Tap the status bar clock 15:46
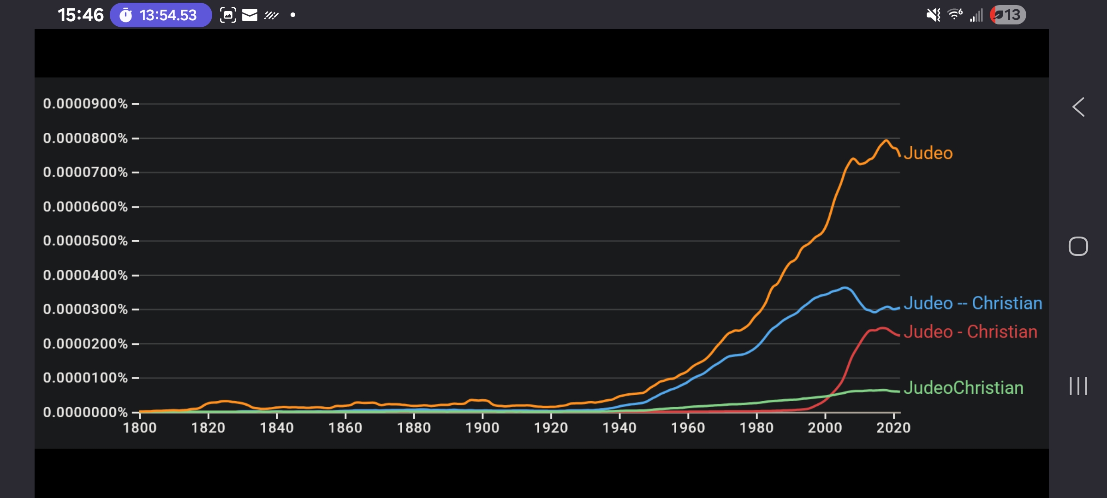The height and width of the screenshot is (498, 1107). click(x=81, y=15)
